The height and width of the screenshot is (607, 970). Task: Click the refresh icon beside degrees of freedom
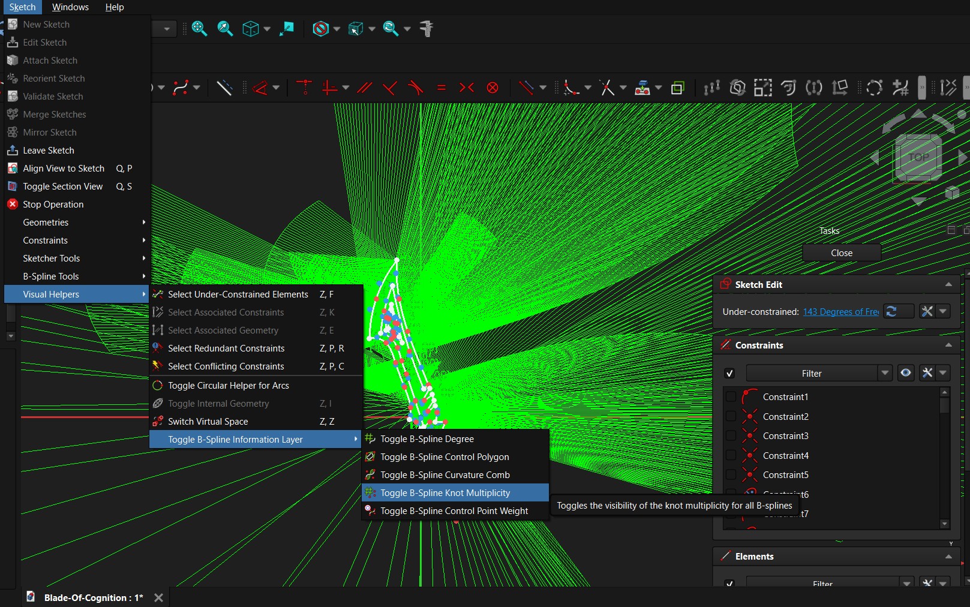click(892, 311)
